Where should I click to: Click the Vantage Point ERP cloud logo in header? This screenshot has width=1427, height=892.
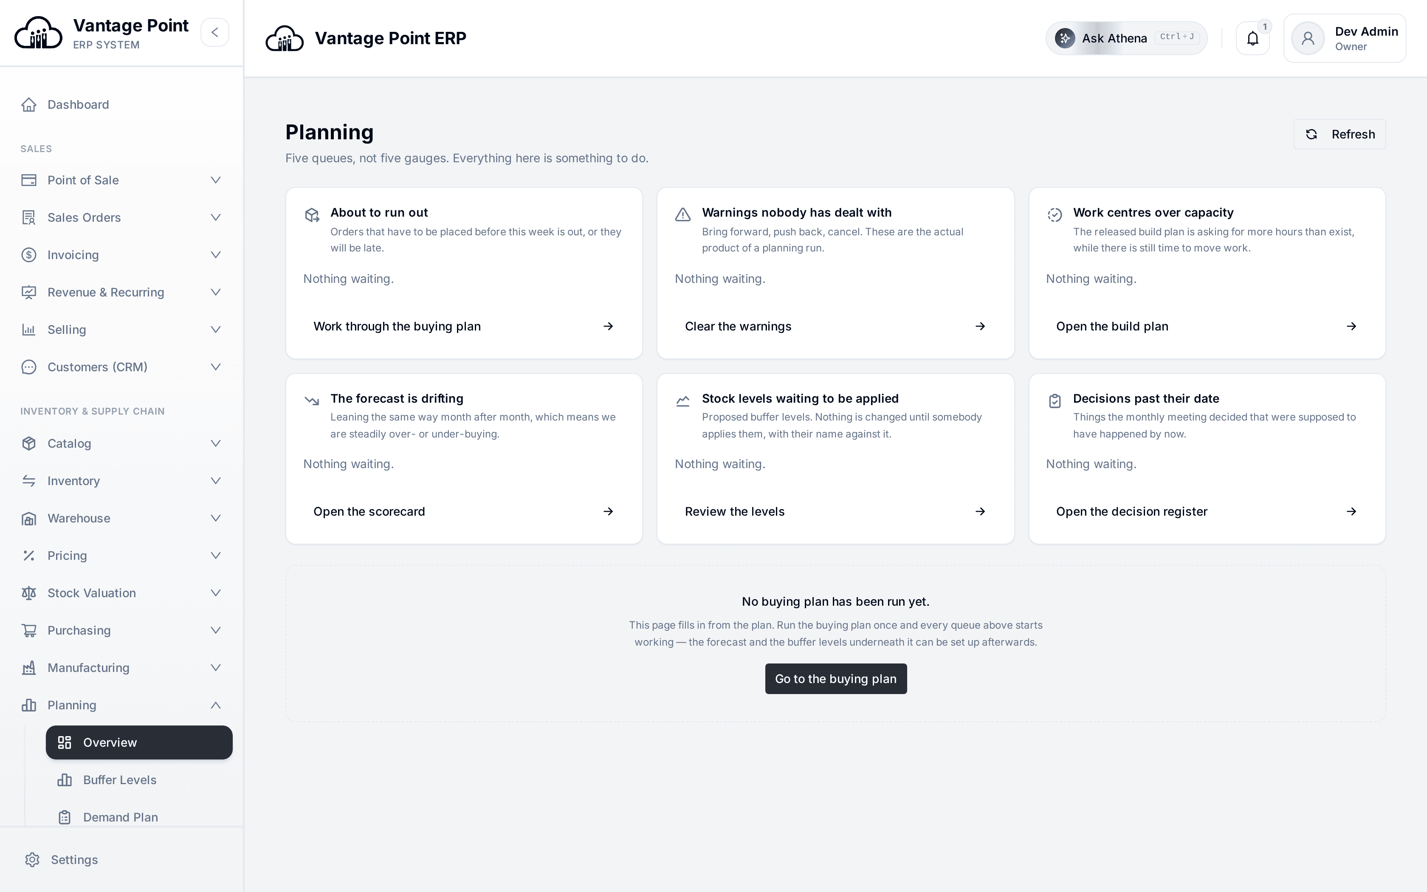click(285, 38)
